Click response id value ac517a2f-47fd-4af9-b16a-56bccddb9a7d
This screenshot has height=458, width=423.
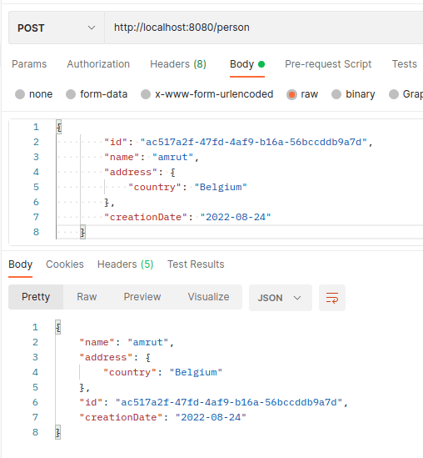pos(229,402)
